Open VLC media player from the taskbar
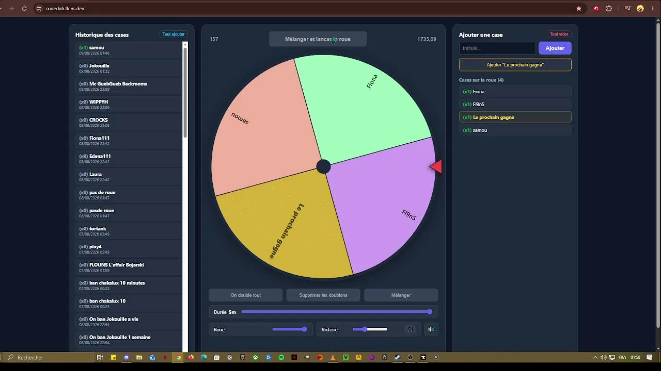The width and height of the screenshot is (661, 371). point(333,357)
